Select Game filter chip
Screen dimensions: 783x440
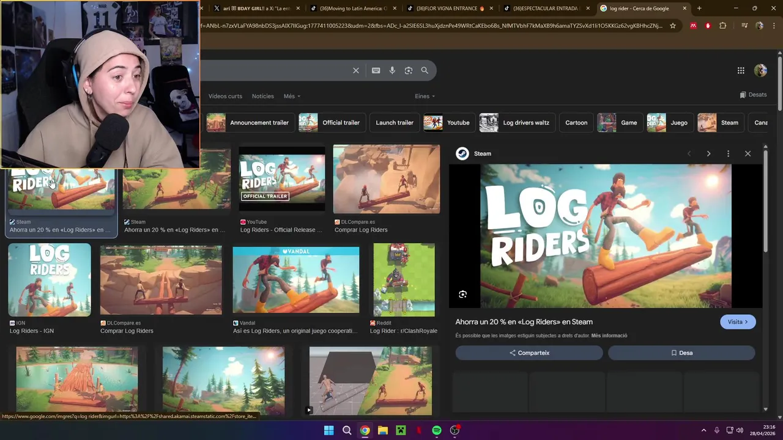tap(620, 122)
